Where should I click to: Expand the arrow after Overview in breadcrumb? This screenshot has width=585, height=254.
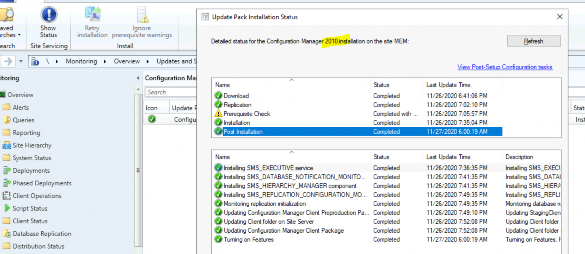148,62
